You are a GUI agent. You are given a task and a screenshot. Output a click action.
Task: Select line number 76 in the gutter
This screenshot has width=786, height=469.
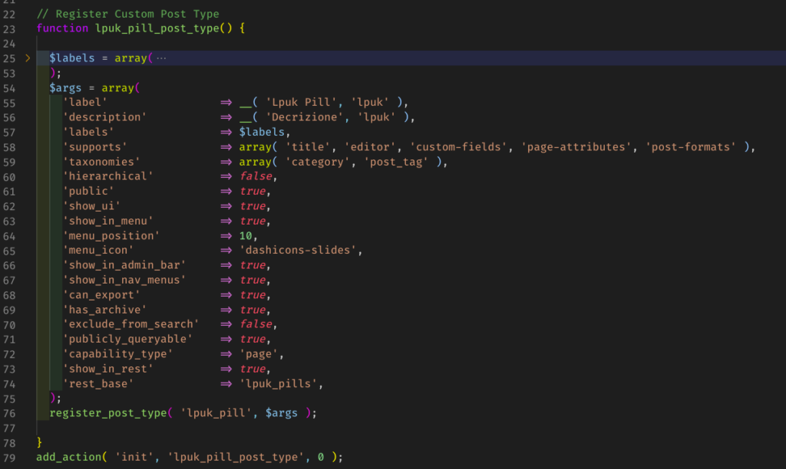click(9, 413)
